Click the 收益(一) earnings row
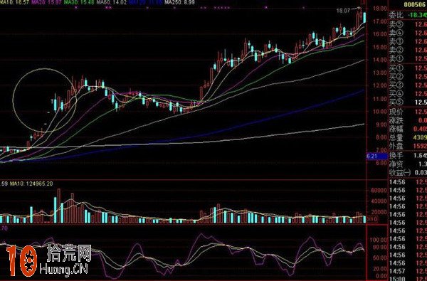Viewport: 427px width, 281px height. click(x=408, y=172)
